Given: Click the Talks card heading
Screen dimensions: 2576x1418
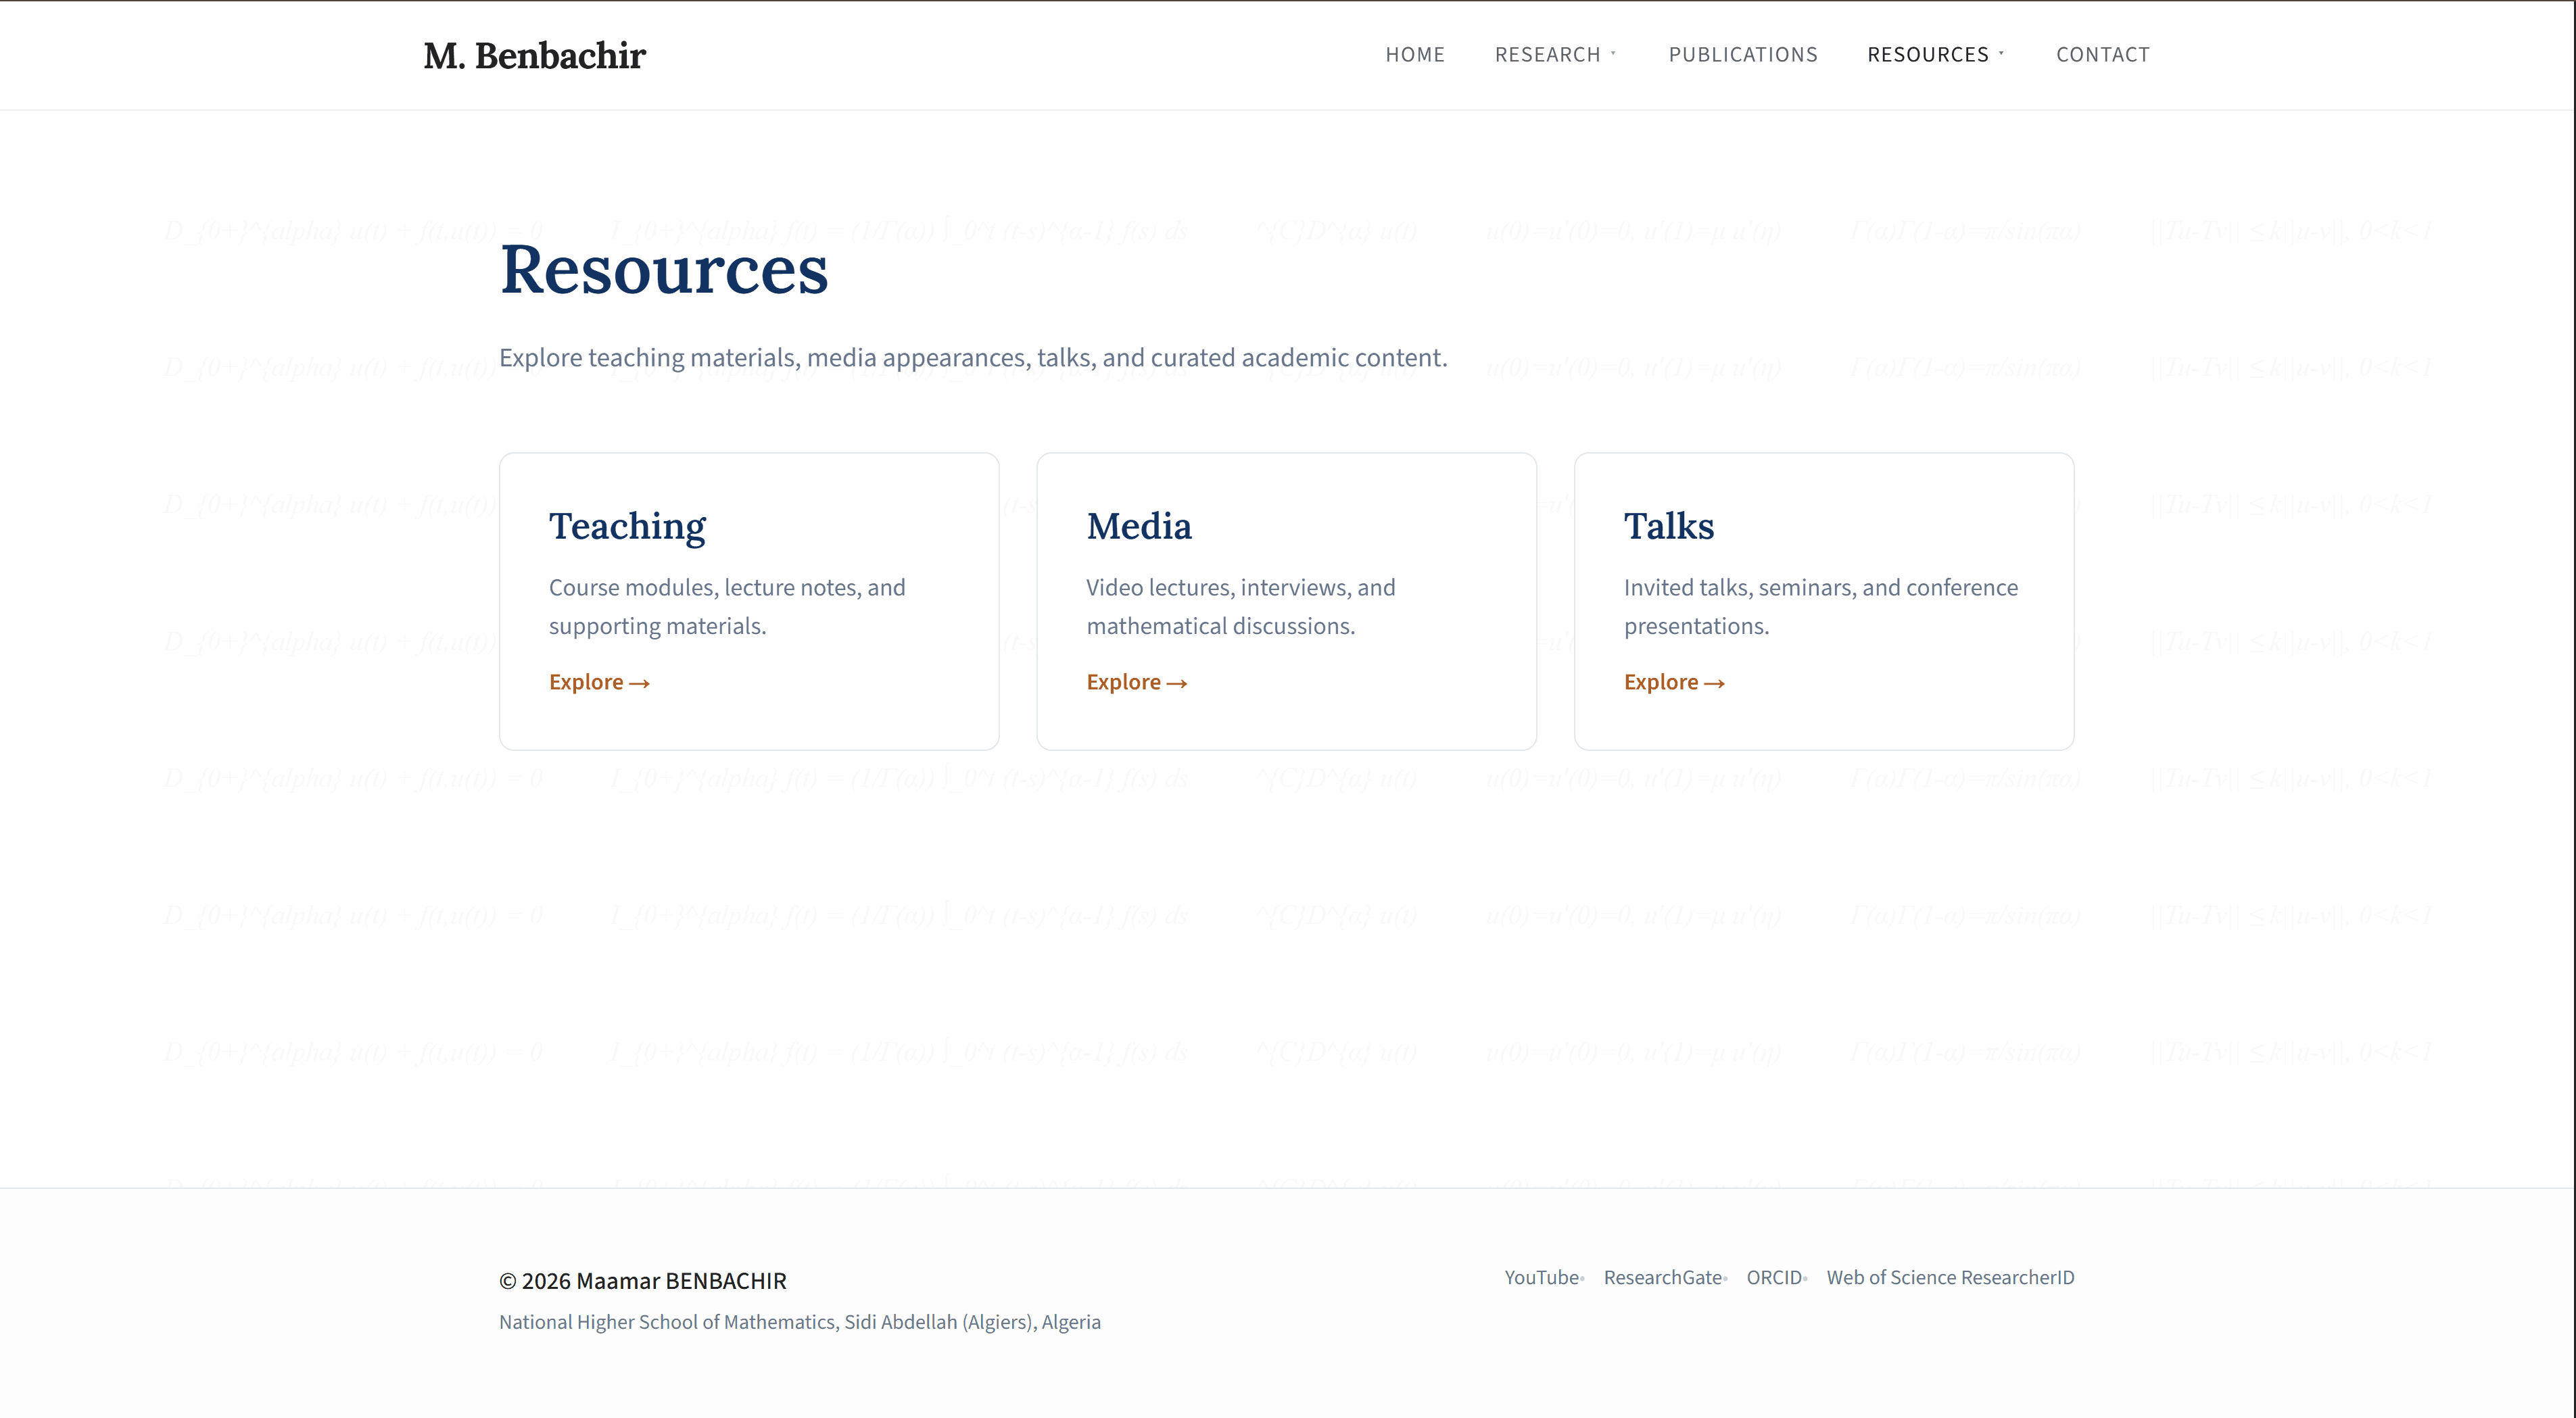Looking at the screenshot, I should (x=1668, y=526).
